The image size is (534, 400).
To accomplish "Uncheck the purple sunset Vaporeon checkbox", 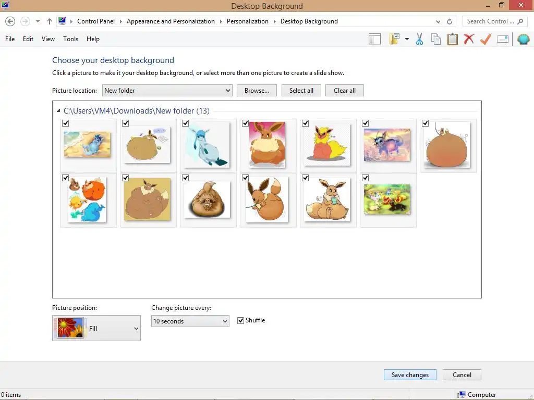I will click(x=366, y=123).
